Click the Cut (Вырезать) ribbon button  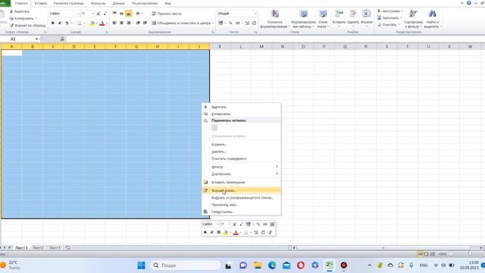(20, 11)
